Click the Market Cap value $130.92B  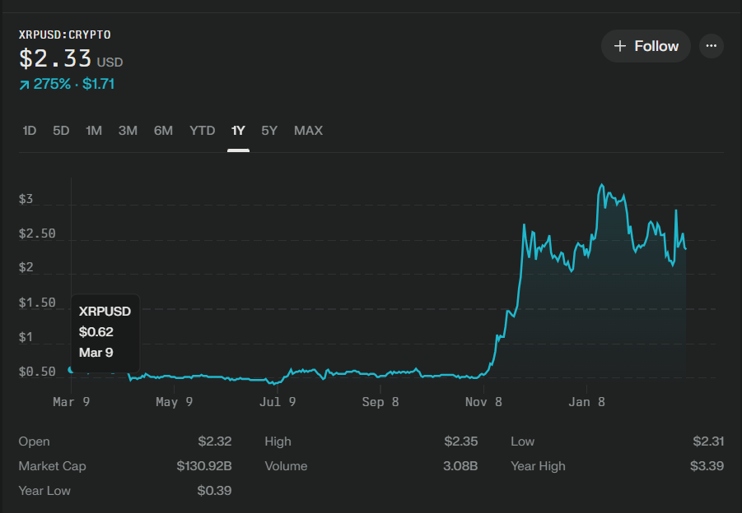point(203,466)
